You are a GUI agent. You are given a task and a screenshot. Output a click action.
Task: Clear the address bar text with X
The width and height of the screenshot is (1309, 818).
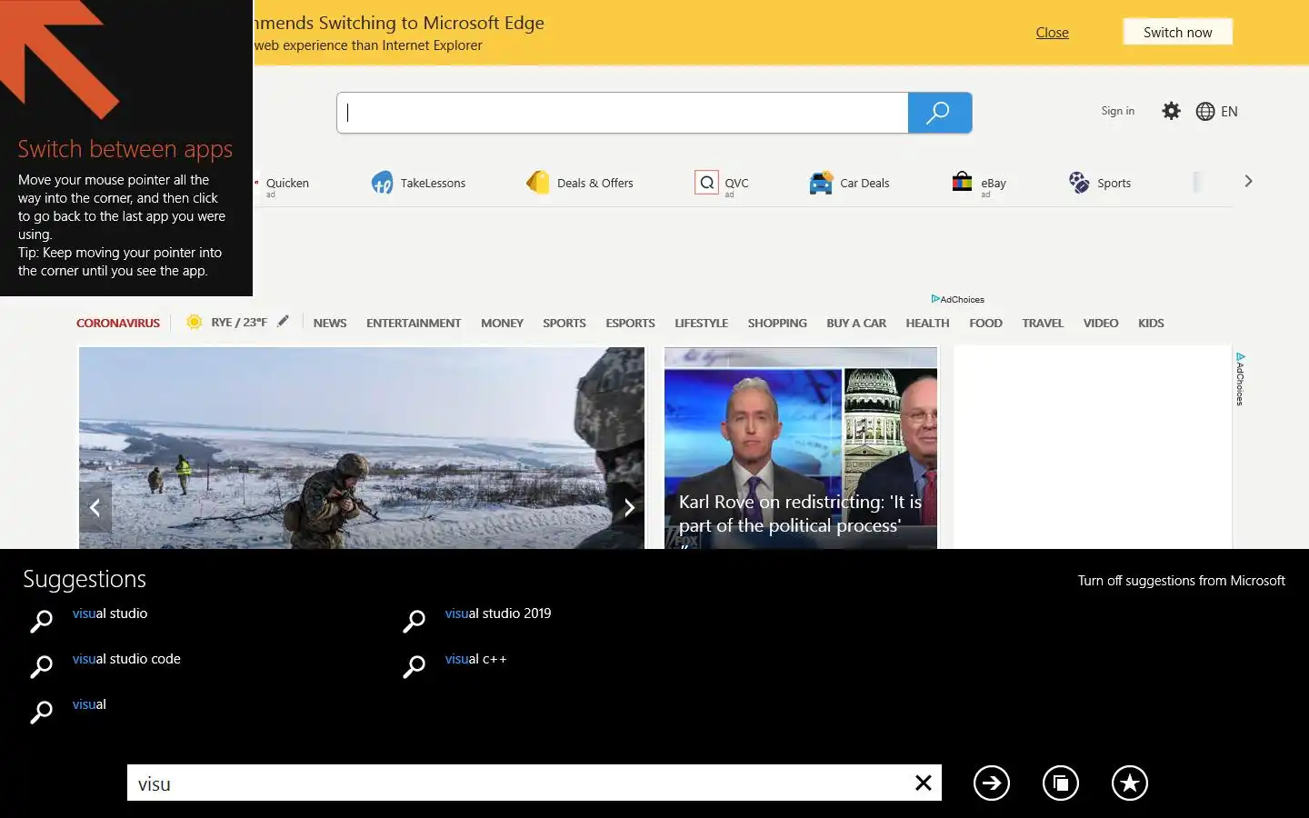point(923,783)
